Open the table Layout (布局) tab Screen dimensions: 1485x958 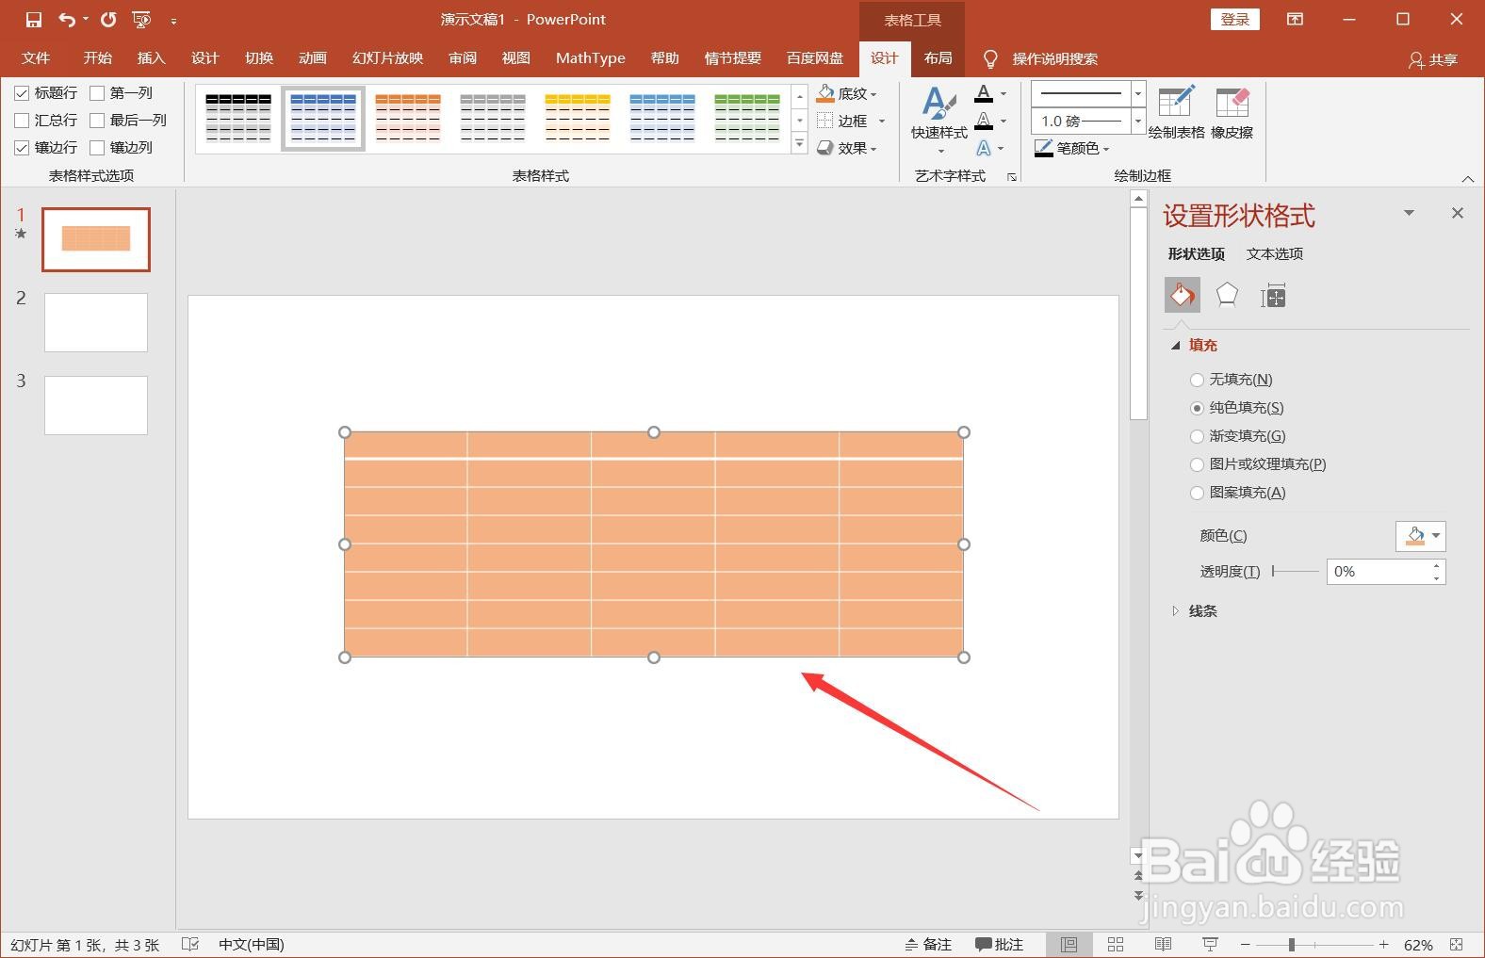(938, 58)
